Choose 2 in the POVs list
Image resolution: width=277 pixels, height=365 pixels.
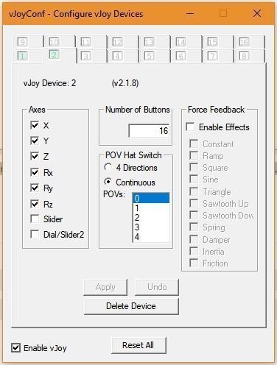pyautogui.click(x=151, y=218)
